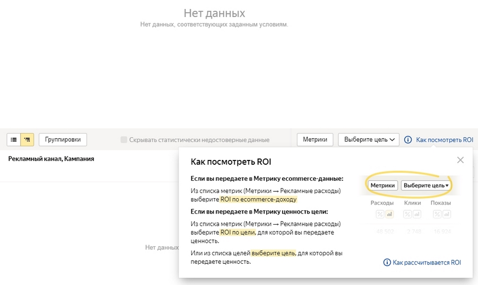Click the Клики column label in illustration
Screen dimensions: 478x285
[x=413, y=203]
